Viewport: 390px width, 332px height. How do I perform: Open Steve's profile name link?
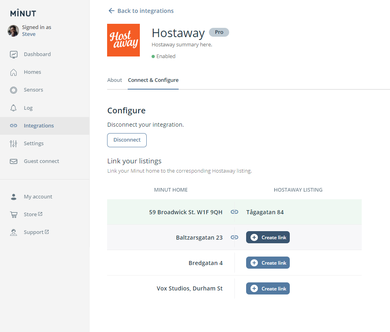(29, 34)
